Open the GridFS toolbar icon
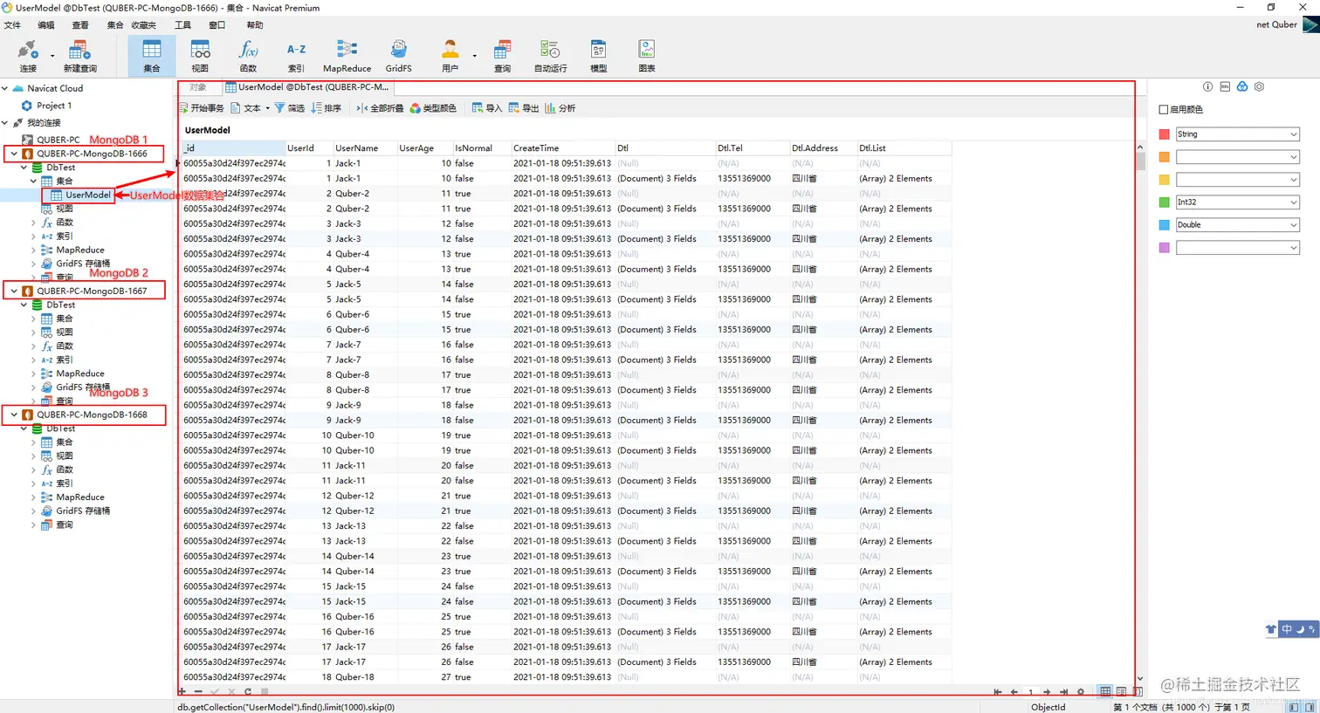 click(398, 56)
